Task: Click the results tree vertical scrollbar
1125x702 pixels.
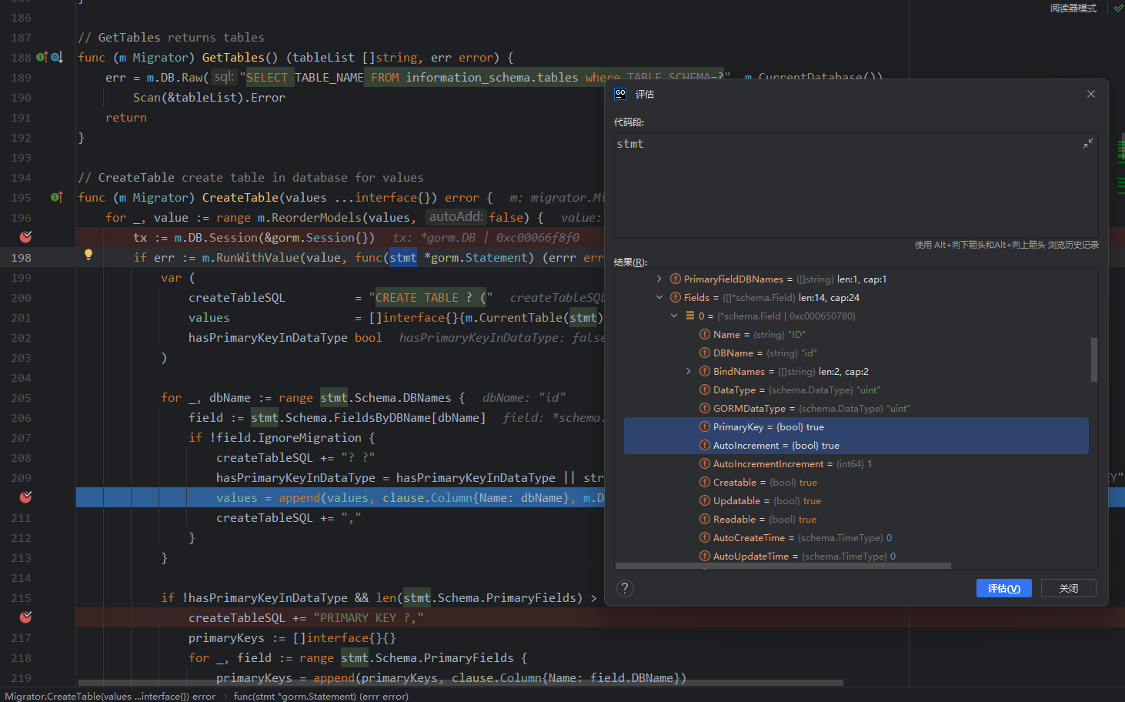Action: coord(1093,359)
